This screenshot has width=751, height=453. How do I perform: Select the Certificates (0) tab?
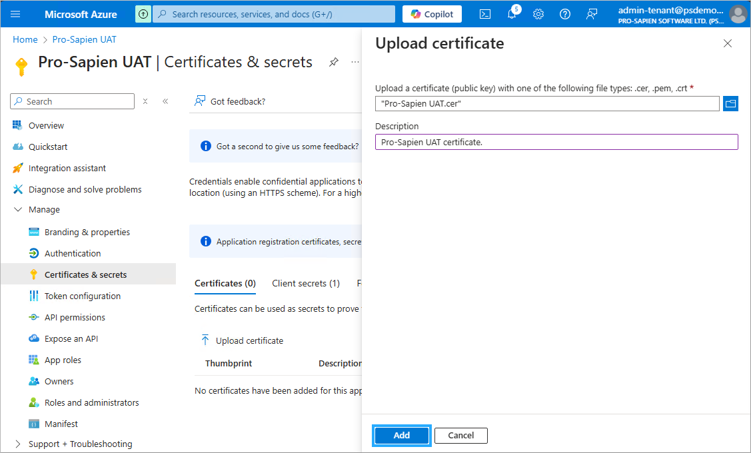(x=225, y=283)
